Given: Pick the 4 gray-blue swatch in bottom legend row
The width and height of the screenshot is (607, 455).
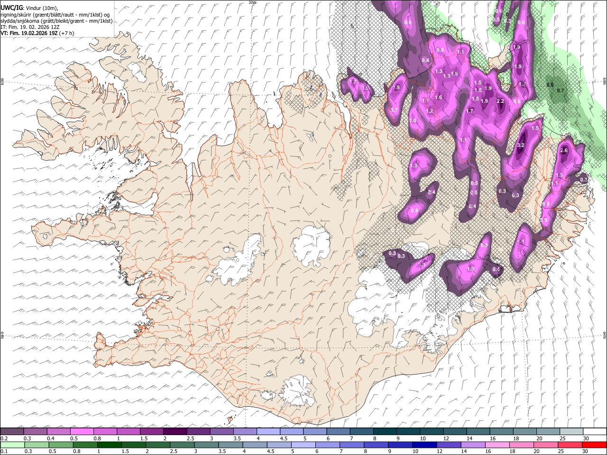Looking at the screenshot, I should [254, 445].
